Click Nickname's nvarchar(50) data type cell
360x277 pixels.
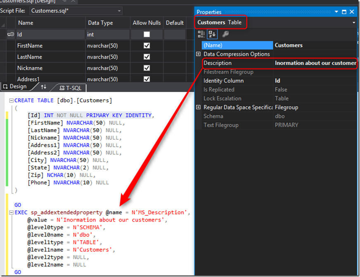coord(108,68)
